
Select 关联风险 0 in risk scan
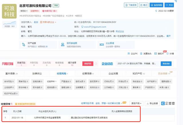pos(34,64)
